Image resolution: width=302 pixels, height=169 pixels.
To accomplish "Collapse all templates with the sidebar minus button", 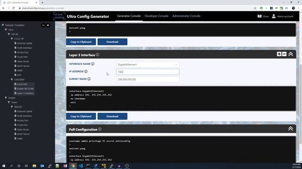I will click(x=43, y=25).
